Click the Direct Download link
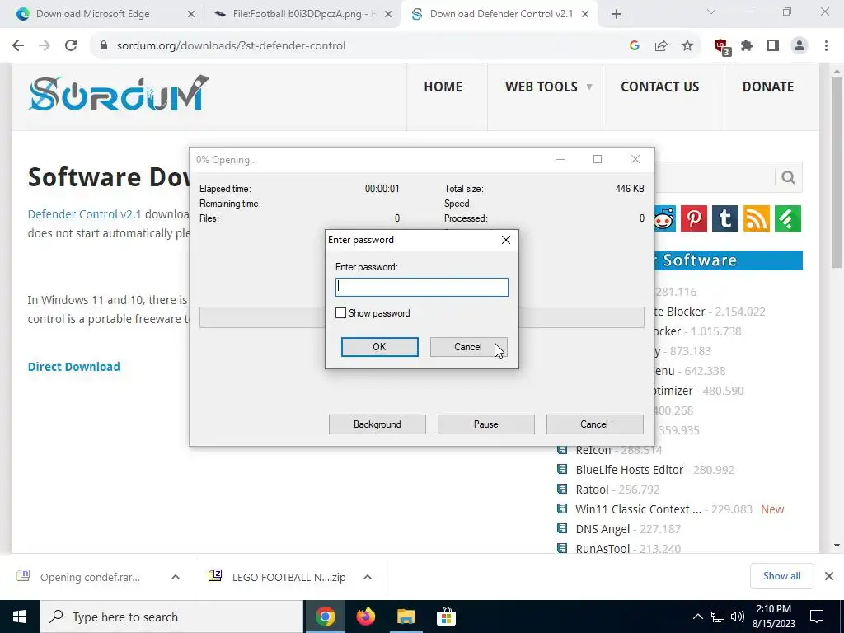 pyautogui.click(x=74, y=367)
